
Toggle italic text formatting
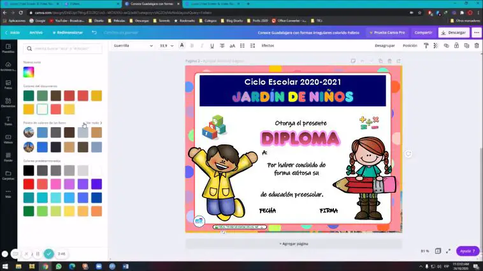pyautogui.click(x=202, y=46)
